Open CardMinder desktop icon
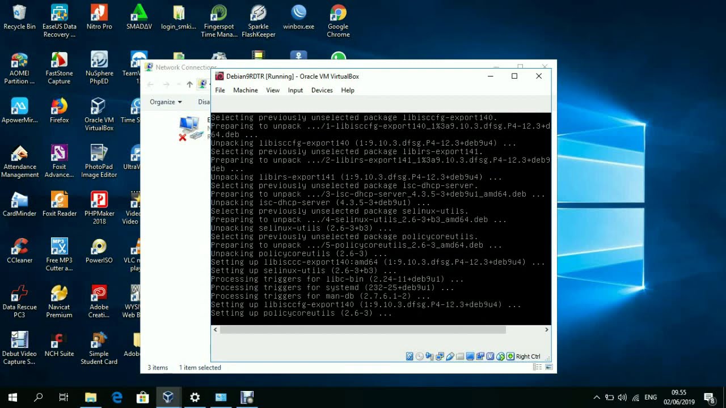 (19, 204)
